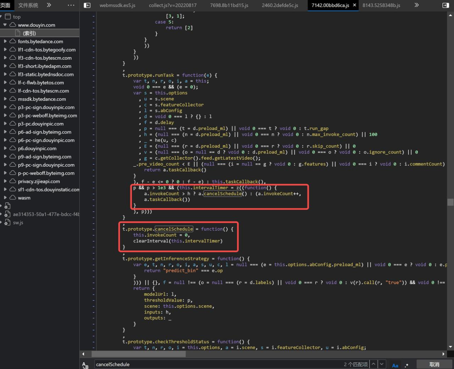
Task: Toggle the replace mode icon beside the search field
Action: [x=85, y=365]
